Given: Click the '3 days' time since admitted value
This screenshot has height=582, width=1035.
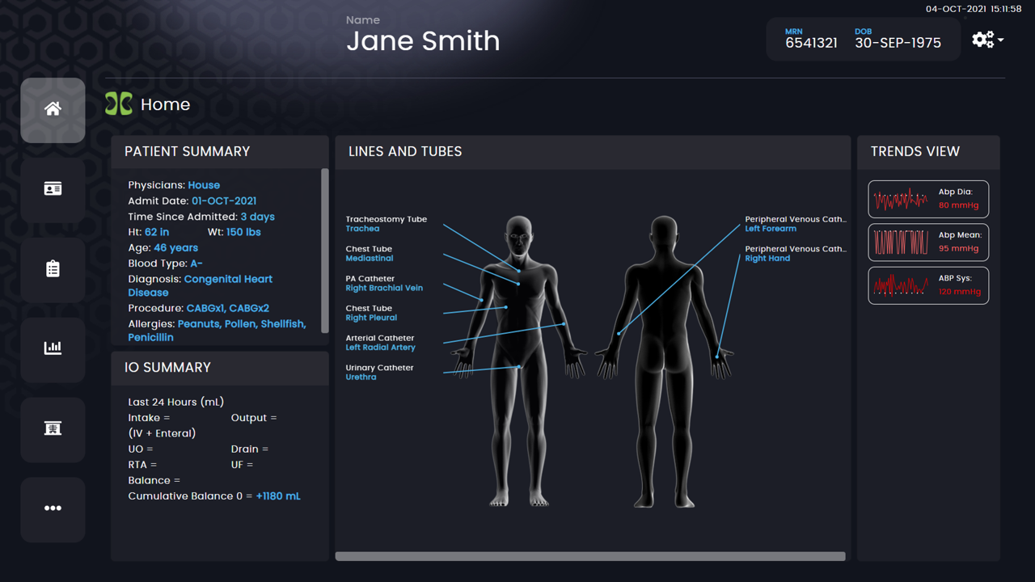Looking at the screenshot, I should [258, 217].
